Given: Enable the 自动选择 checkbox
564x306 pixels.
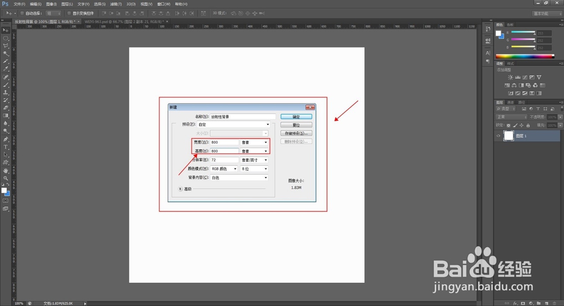Looking at the screenshot, I should 22,14.
